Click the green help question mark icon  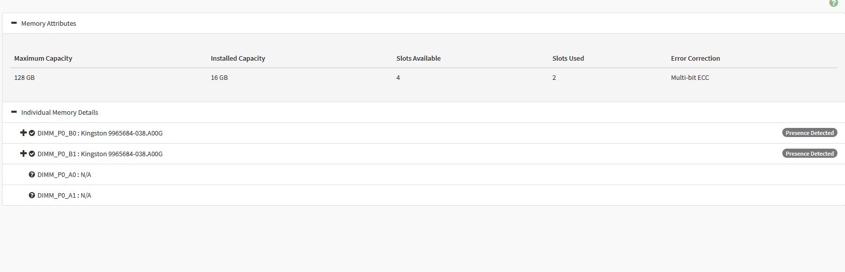pyautogui.click(x=833, y=3)
